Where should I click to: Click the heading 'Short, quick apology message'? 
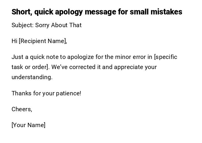97,12
